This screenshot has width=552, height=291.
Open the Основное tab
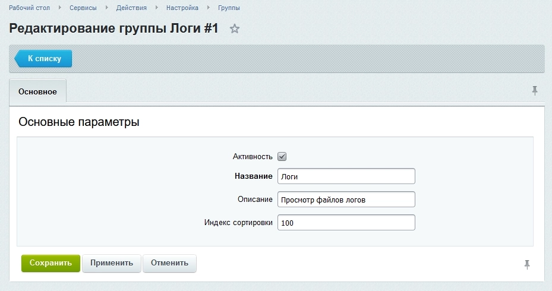coord(37,91)
